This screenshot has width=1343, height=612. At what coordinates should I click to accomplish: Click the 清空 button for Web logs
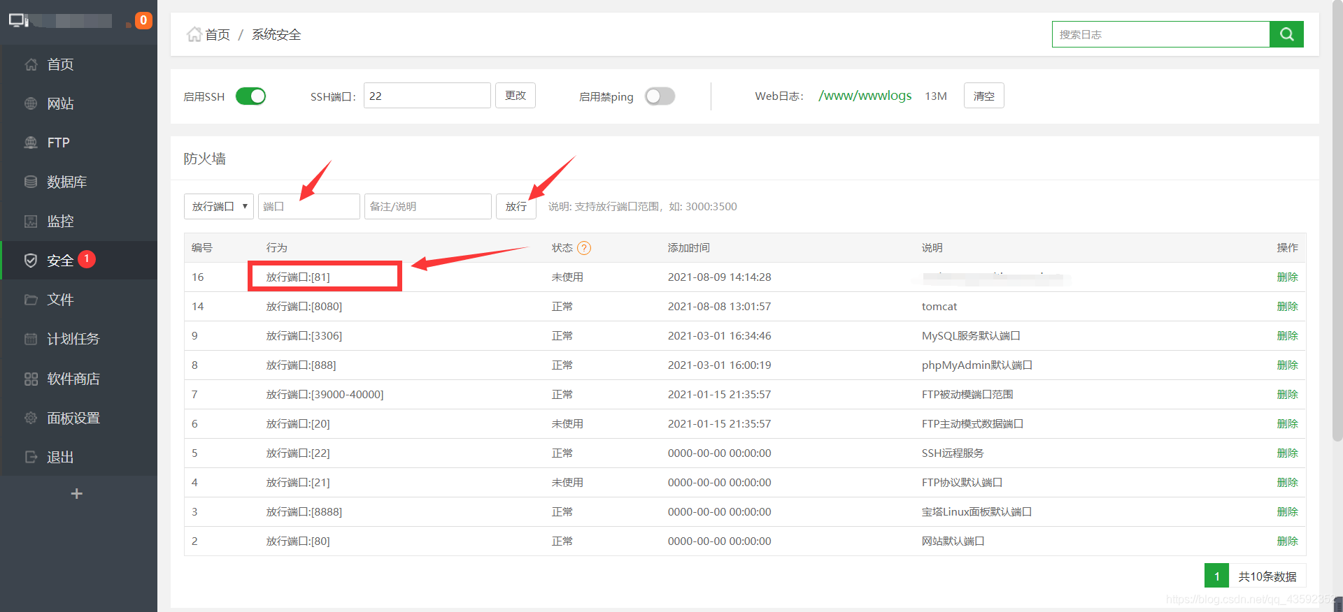[x=983, y=96]
